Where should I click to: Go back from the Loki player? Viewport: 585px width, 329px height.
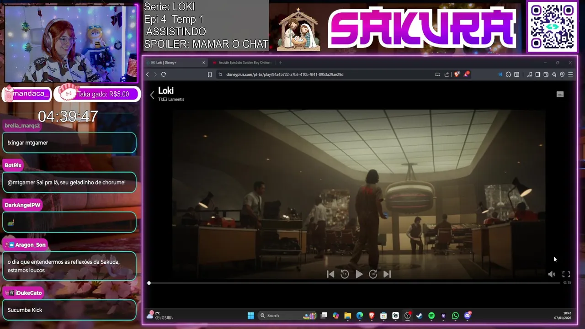pos(152,95)
